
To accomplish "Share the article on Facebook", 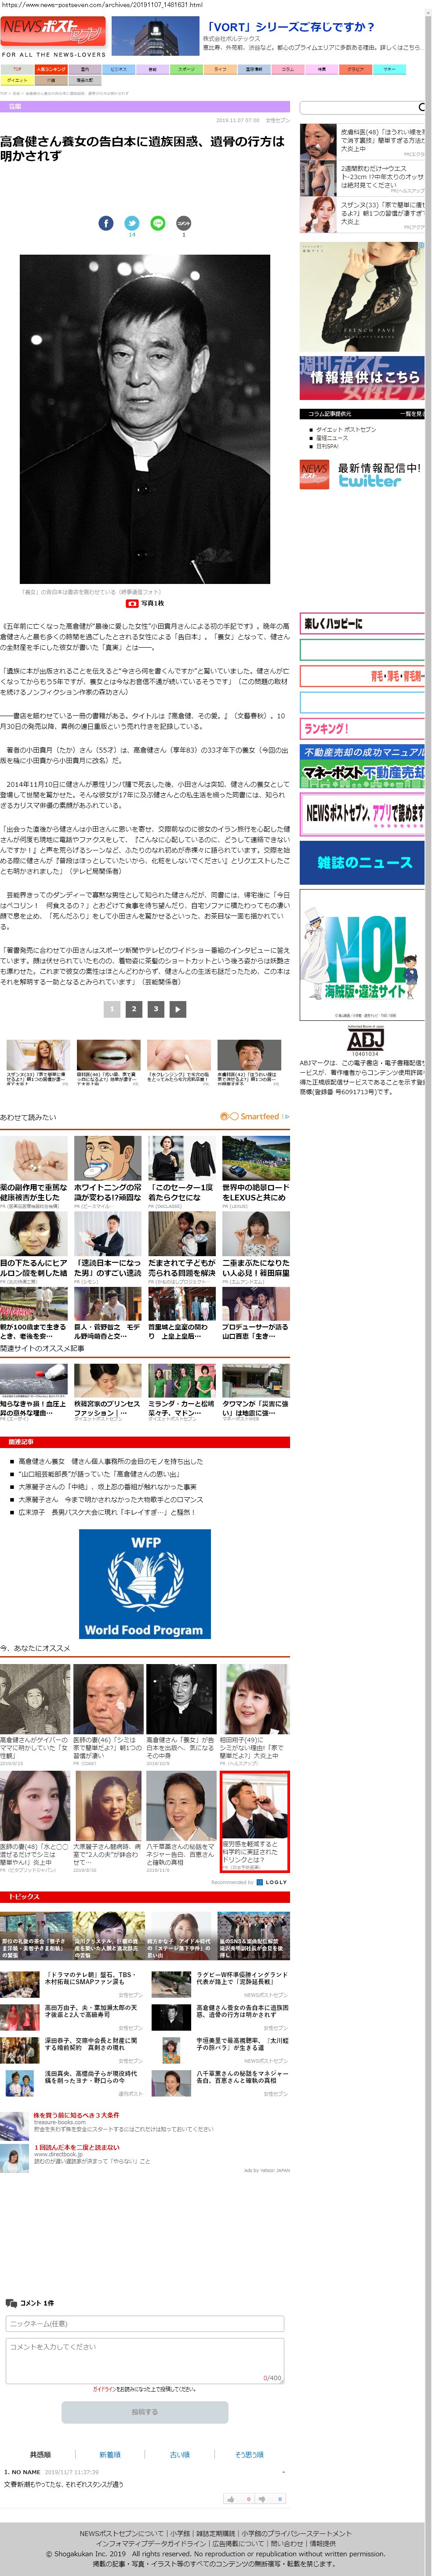I will pos(106,223).
